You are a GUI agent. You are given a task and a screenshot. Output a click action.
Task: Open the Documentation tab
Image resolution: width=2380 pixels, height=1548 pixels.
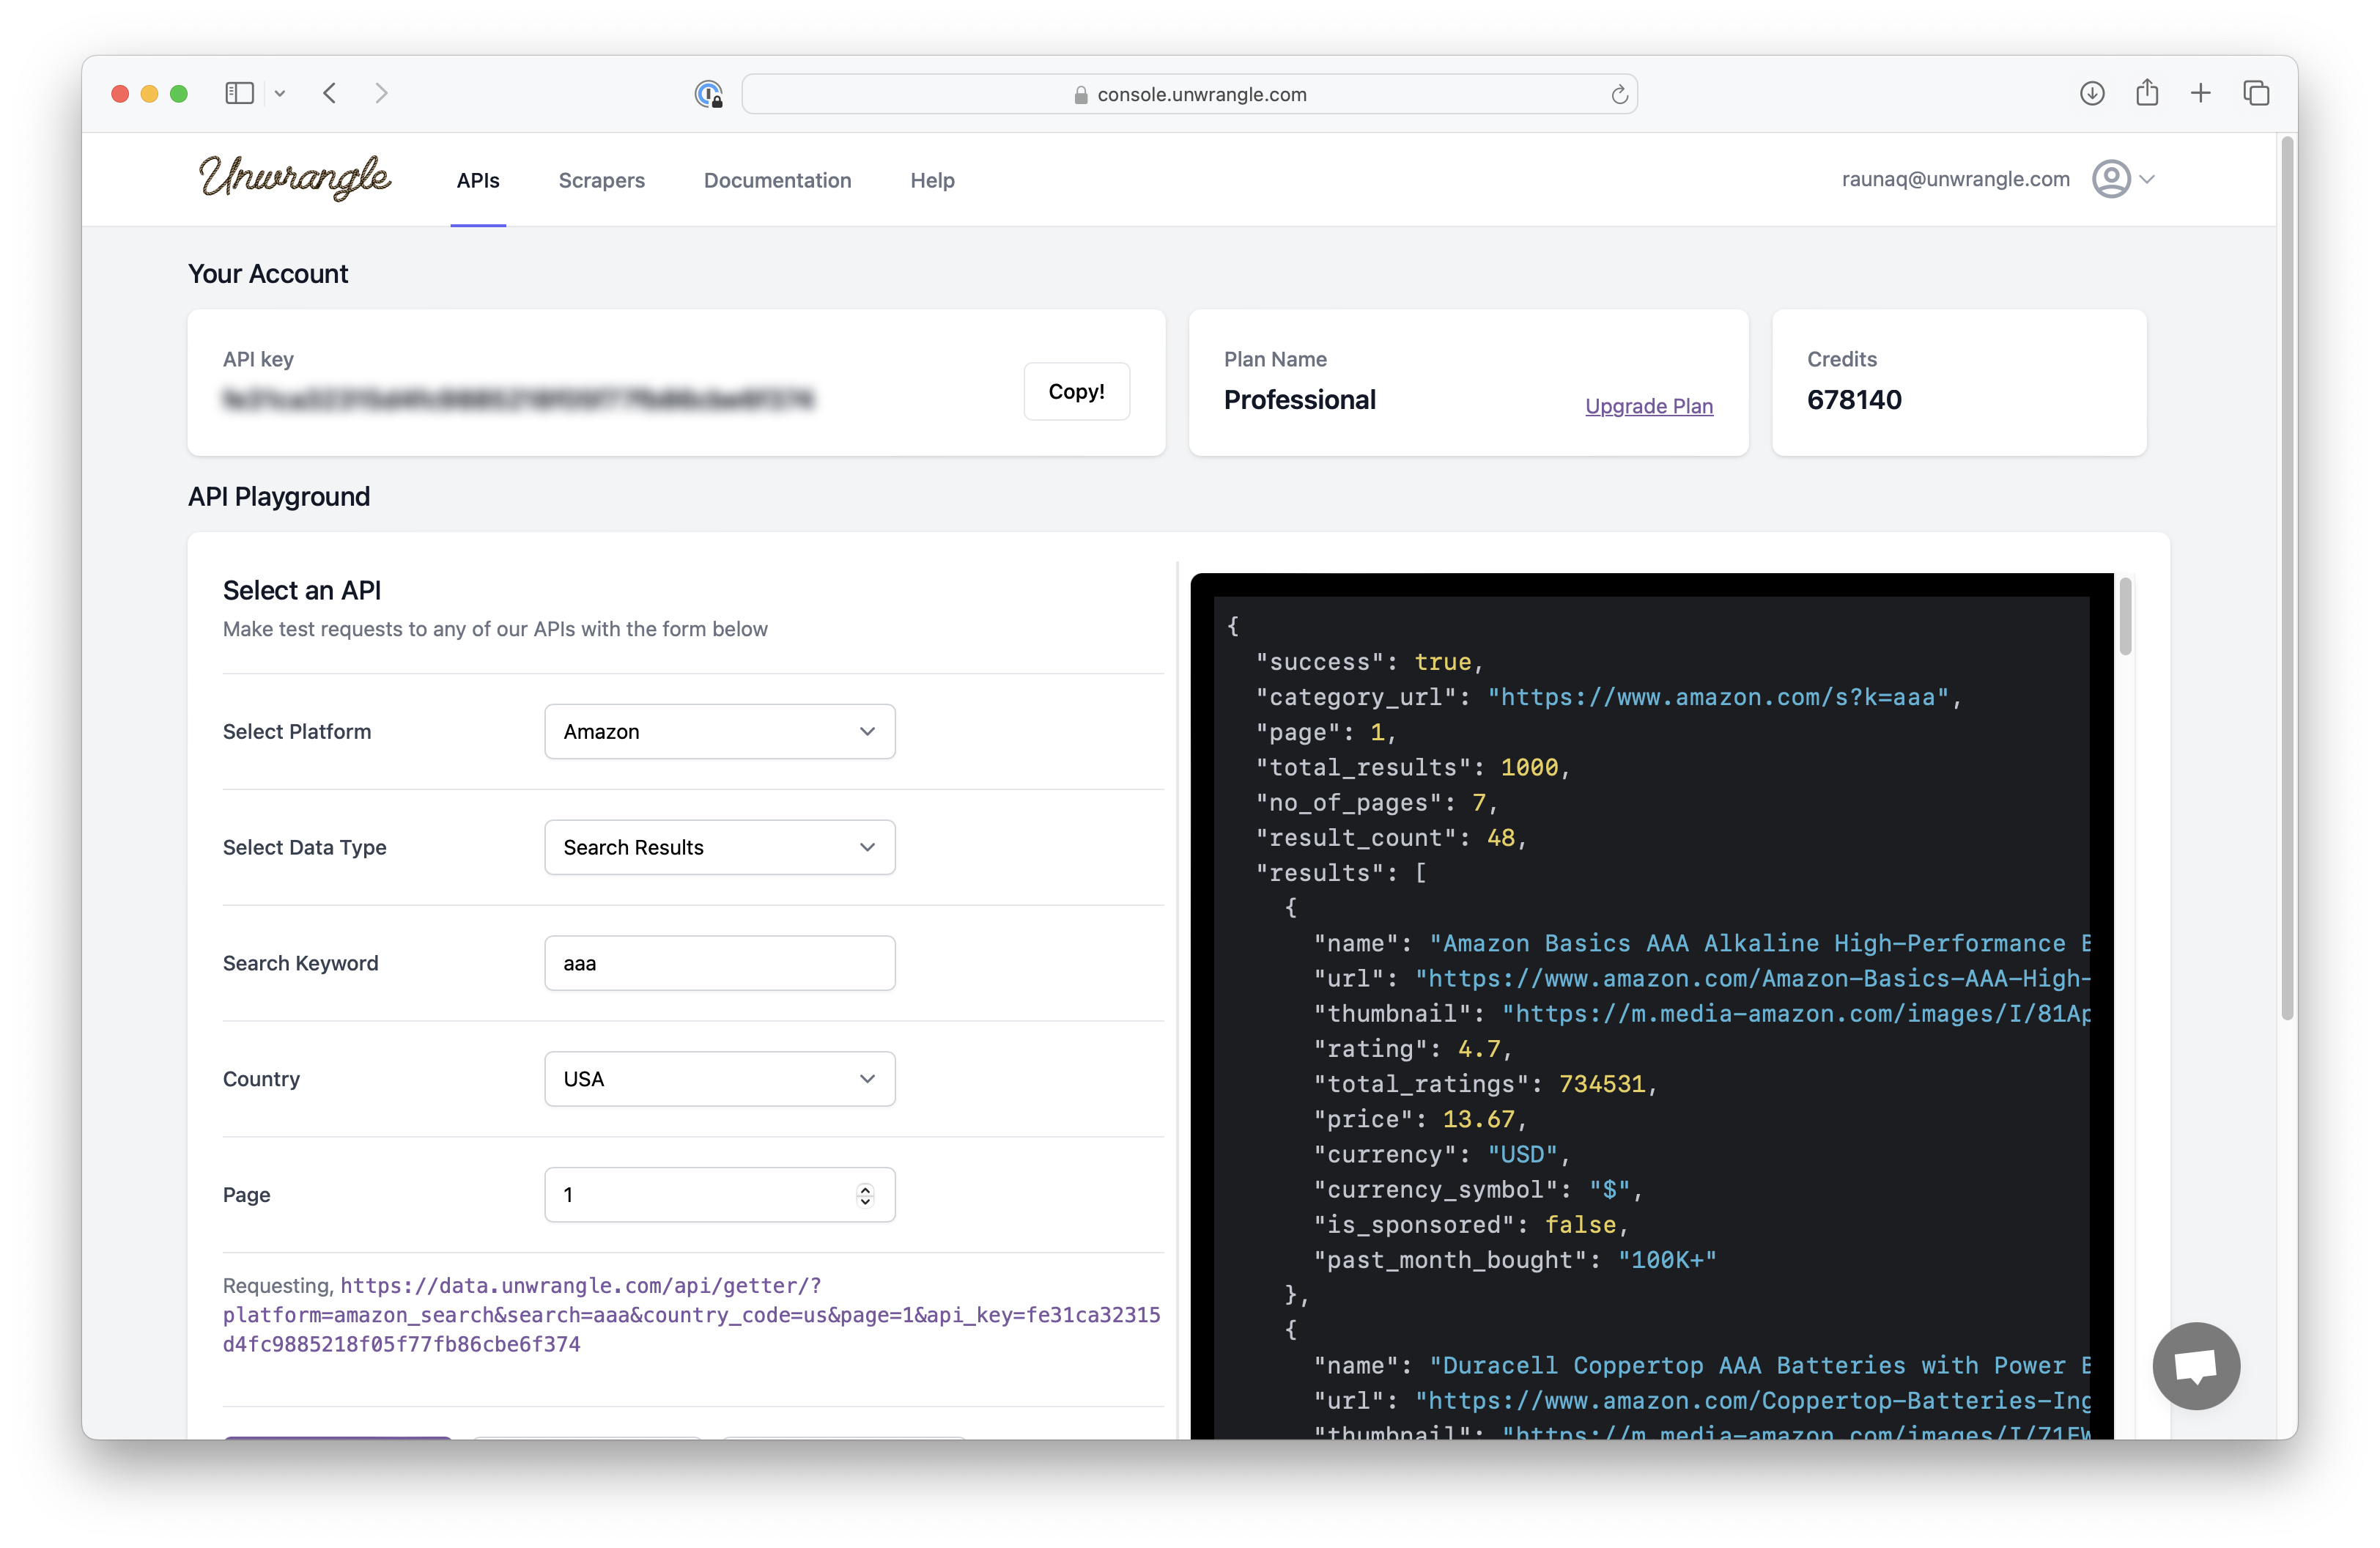[x=777, y=180]
